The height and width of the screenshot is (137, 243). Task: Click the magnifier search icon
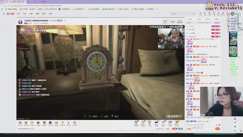point(193,14)
